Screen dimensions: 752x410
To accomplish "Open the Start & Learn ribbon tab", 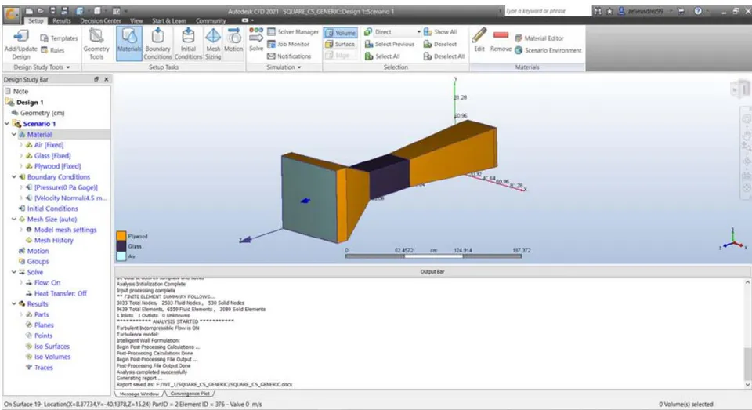I will pos(169,20).
